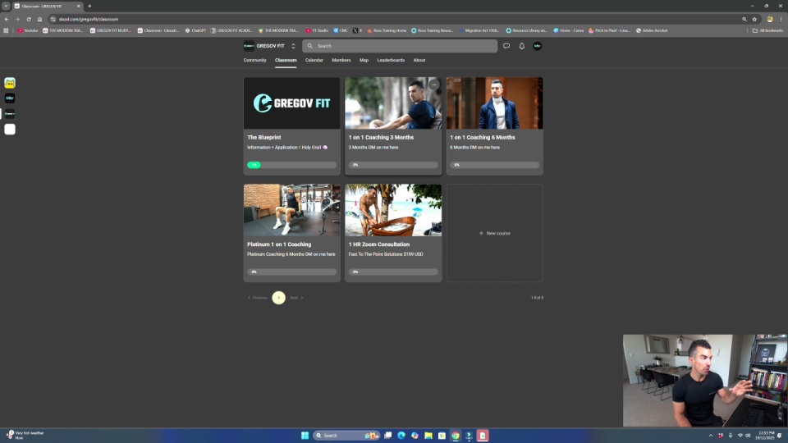Click The Blueprint course progress bar
The width and height of the screenshot is (788, 443).
point(291,165)
